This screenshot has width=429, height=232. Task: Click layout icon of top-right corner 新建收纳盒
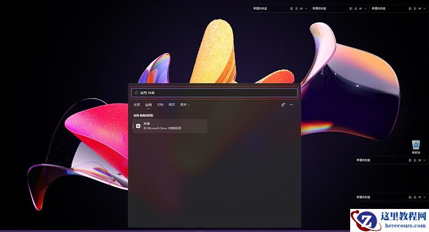pos(410,9)
